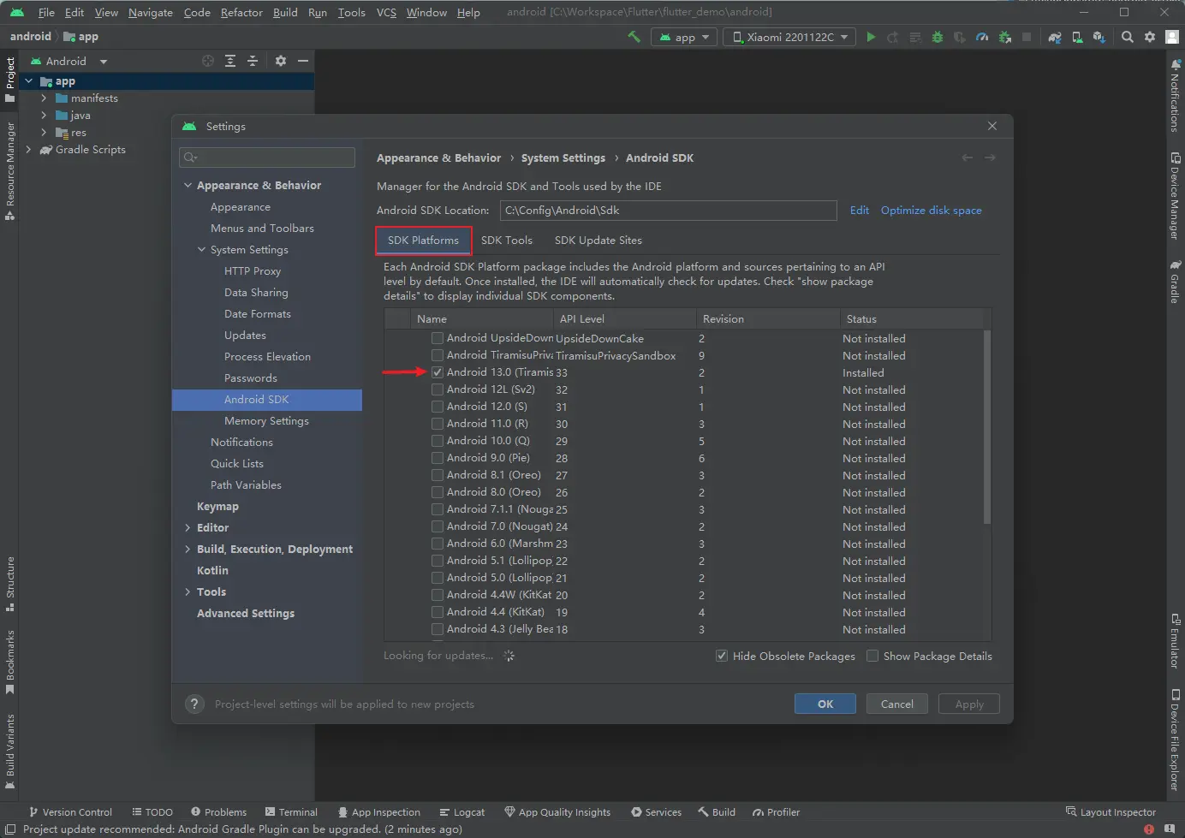The height and width of the screenshot is (838, 1185).
Task: Click Expand All icon in Project panel
Action: (230, 61)
